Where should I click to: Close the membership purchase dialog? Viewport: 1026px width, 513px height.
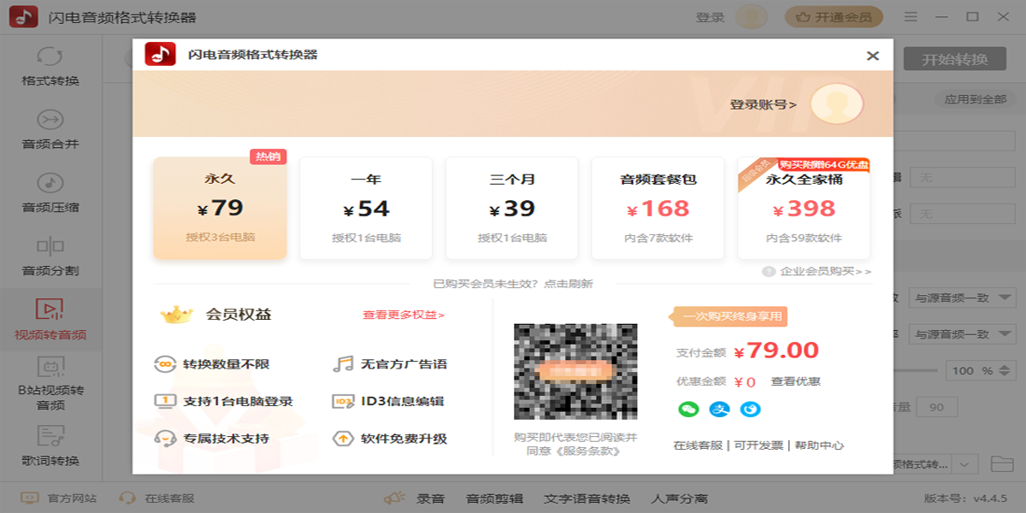pyautogui.click(x=872, y=56)
